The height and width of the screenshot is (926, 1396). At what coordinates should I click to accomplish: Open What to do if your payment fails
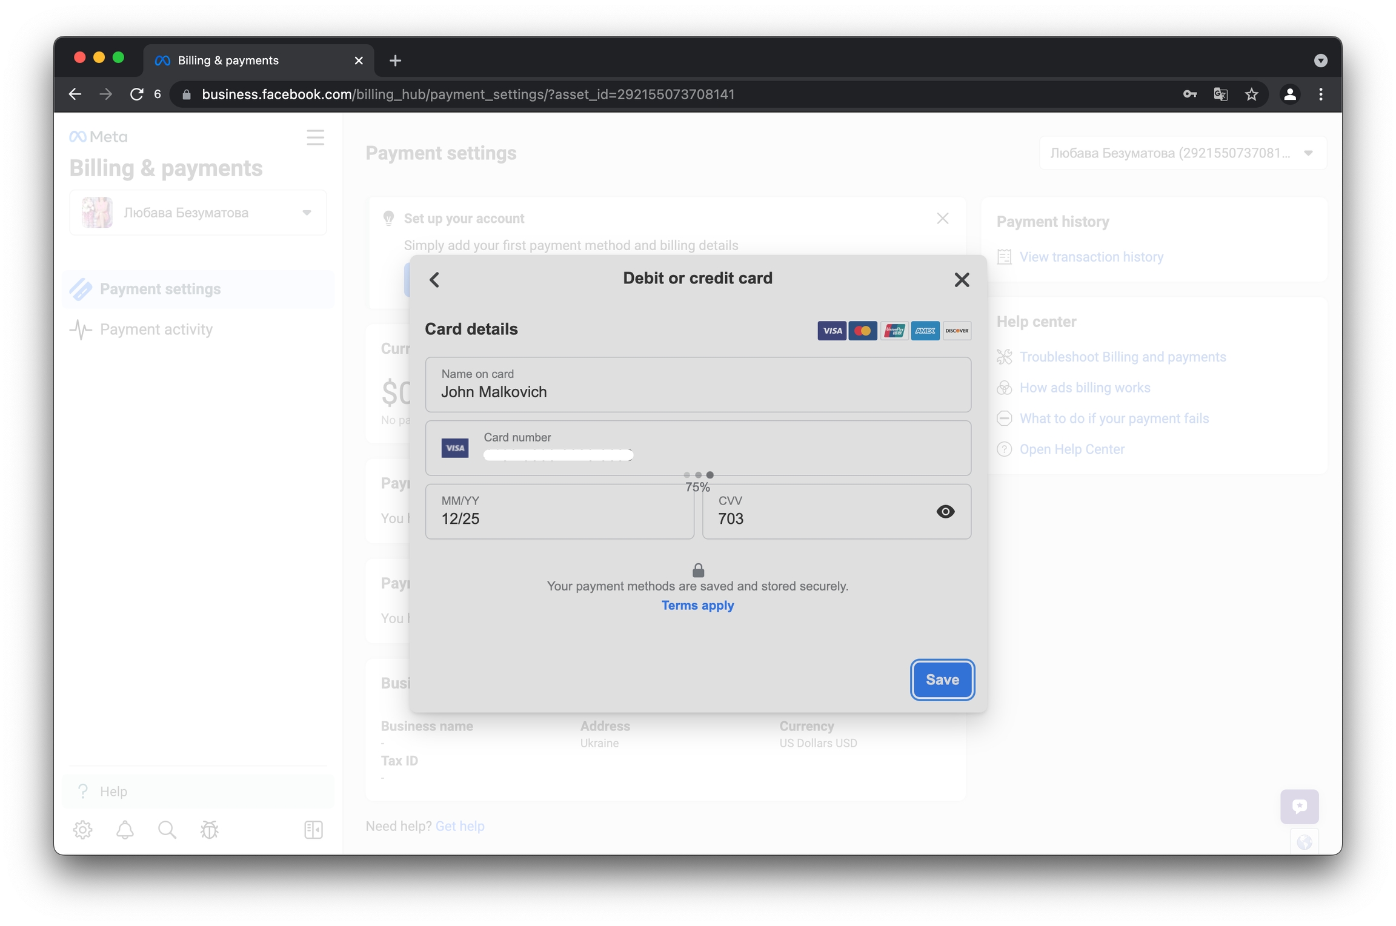click(x=1114, y=418)
